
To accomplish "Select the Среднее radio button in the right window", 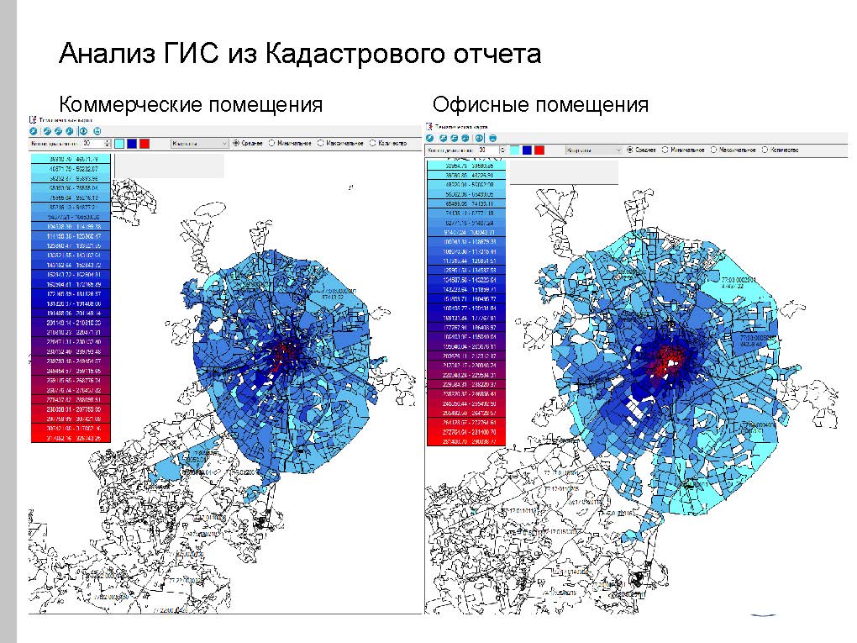I will pyautogui.click(x=630, y=150).
